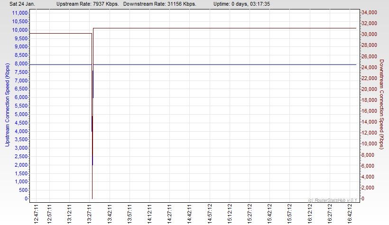
Task: Click the 24,000 downstream axis label
Action: pyautogui.click(x=370, y=67)
